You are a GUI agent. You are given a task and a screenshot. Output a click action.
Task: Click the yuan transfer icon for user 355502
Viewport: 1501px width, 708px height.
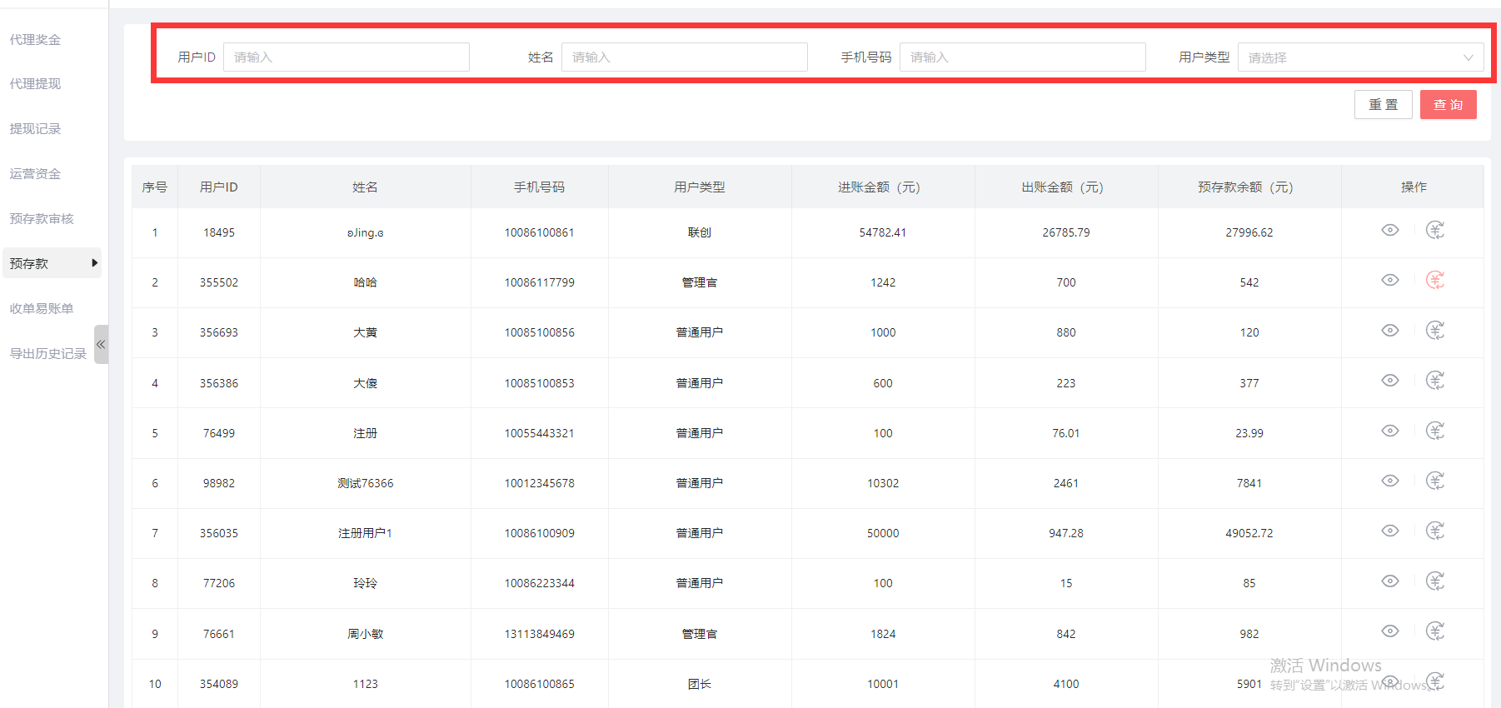(1434, 281)
